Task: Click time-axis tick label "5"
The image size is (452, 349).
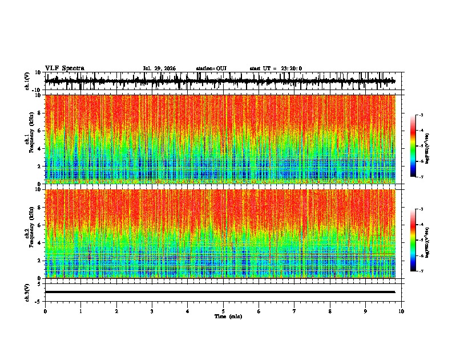Action: [223, 311]
